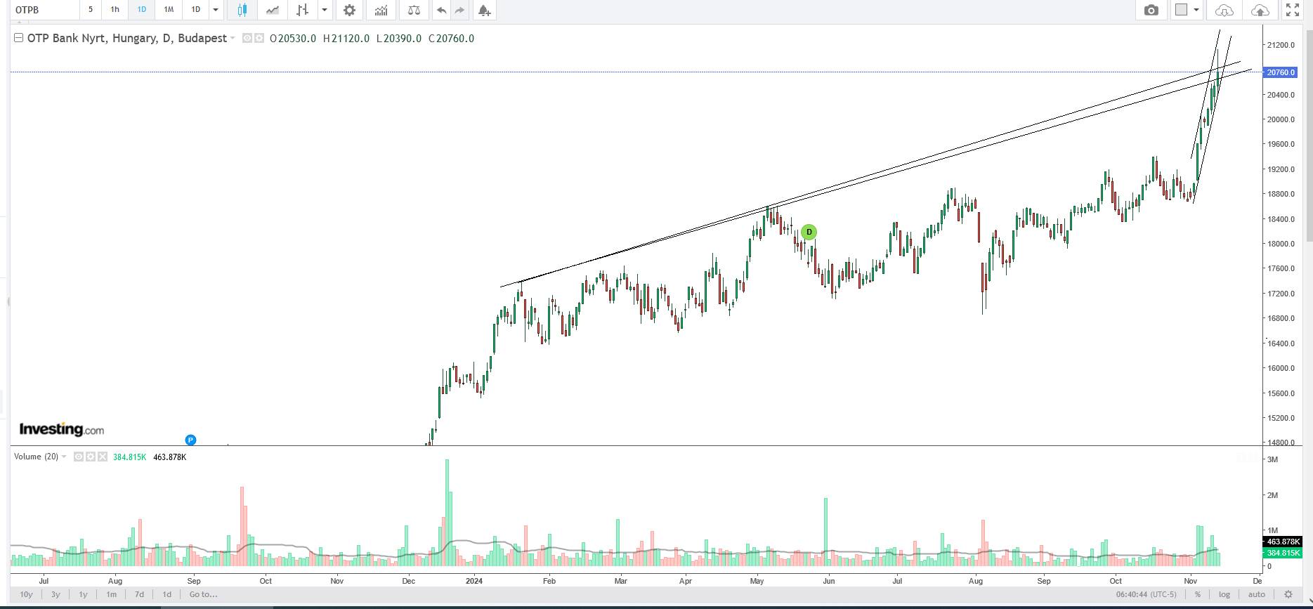Remove the Volume indicator
The width and height of the screenshot is (1313, 609).
103,457
